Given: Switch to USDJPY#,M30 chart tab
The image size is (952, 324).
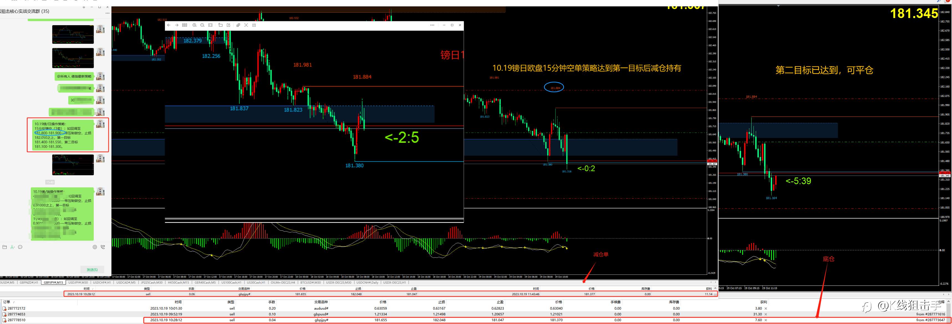Looking at the screenshot, I should click(x=78, y=283).
